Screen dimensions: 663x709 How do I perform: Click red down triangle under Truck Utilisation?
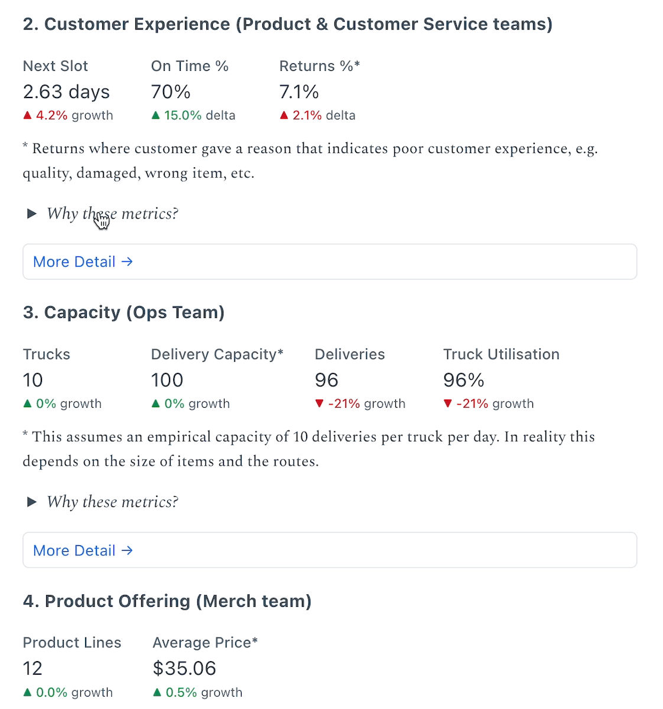[x=447, y=404]
